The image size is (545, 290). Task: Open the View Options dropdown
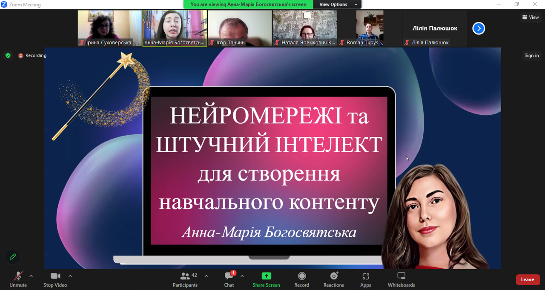pos(337,4)
